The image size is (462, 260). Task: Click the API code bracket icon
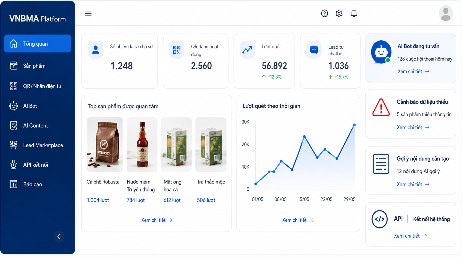(379, 219)
